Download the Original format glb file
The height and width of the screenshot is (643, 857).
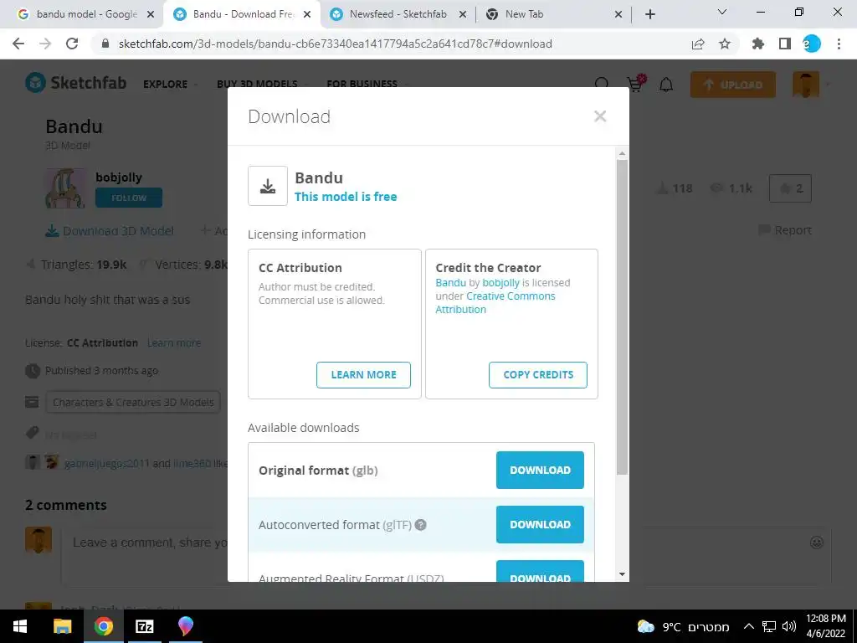click(x=540, y=470)
